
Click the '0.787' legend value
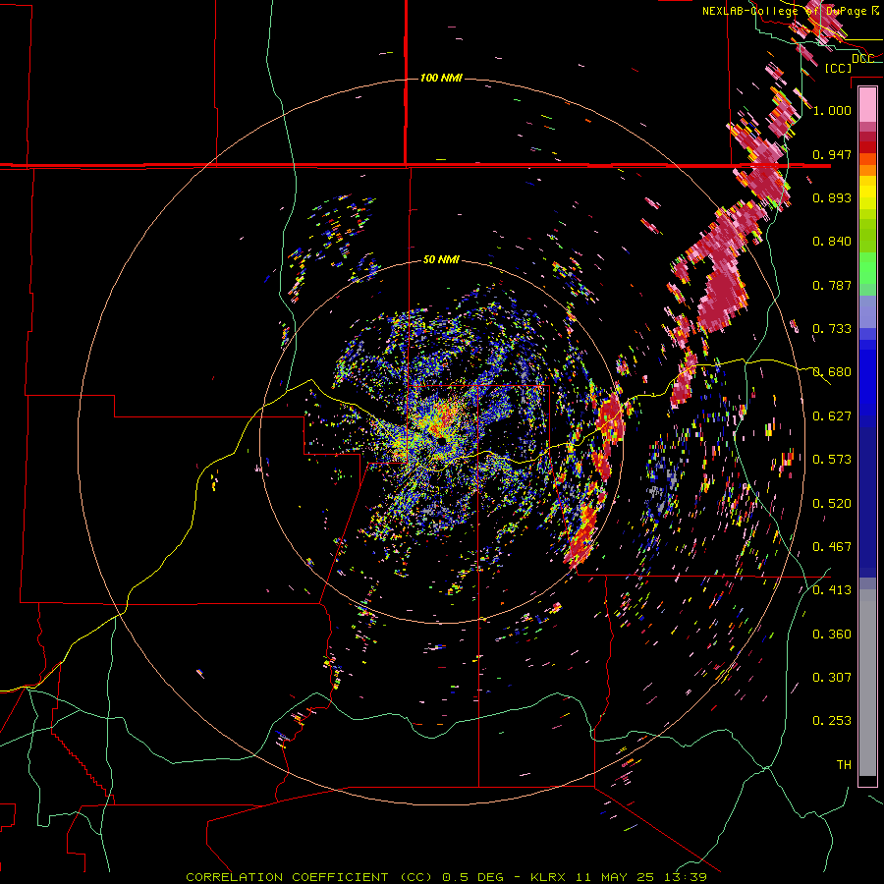832,285
